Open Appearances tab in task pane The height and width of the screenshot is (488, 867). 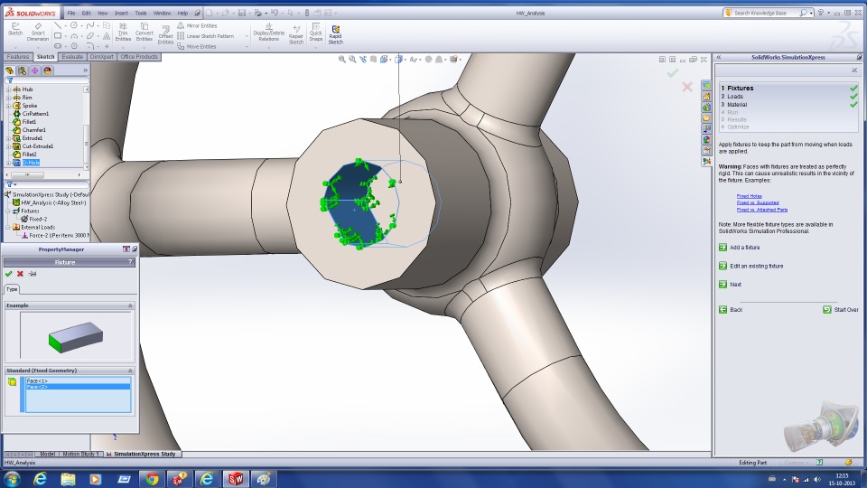pos(706,139)
